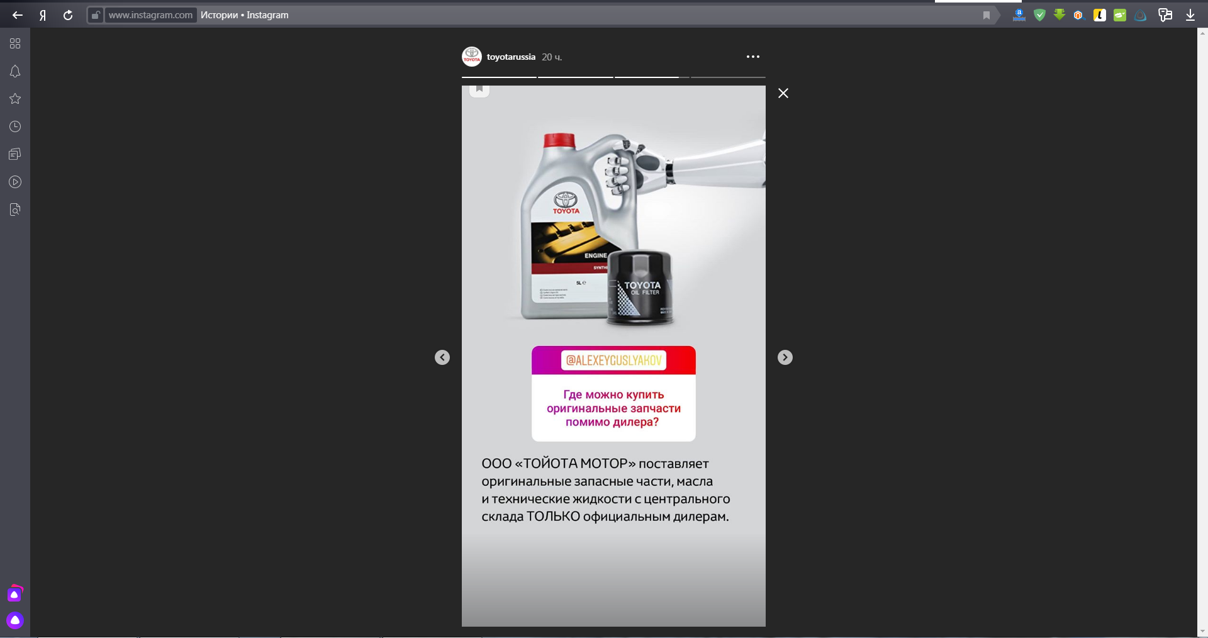Open the toyotarussia username link
Viewport: 1208px width, 638px height.
[511, 57]
